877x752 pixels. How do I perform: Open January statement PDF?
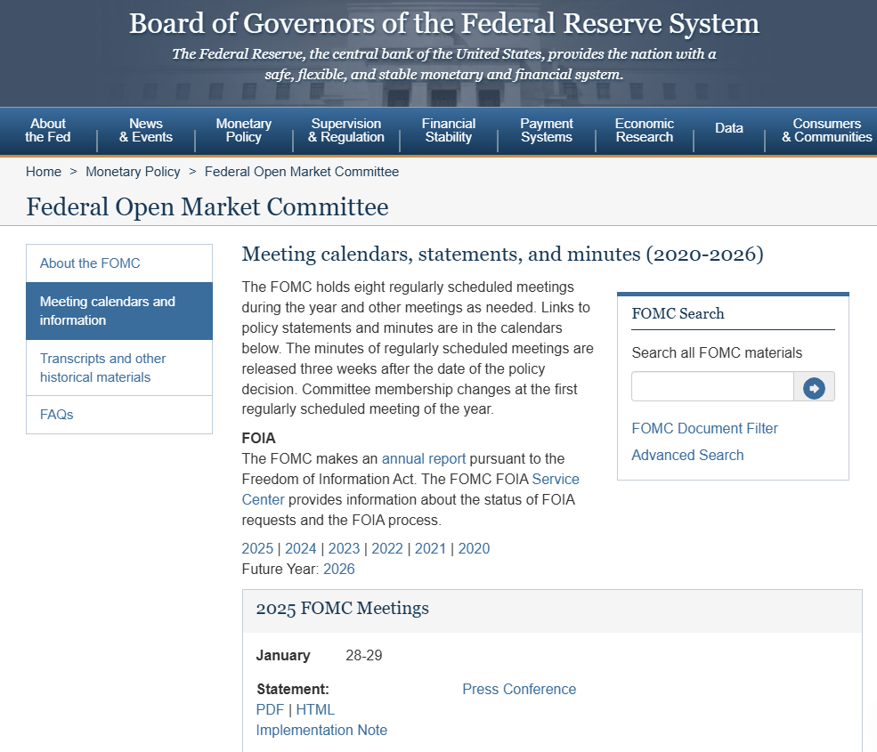(270, 709)
